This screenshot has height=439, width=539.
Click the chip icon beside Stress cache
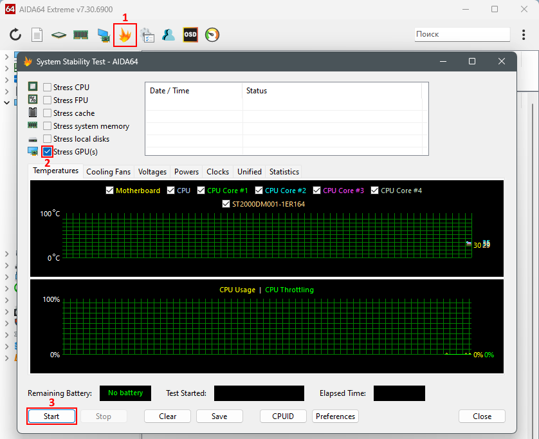click(x=33, y=112)
